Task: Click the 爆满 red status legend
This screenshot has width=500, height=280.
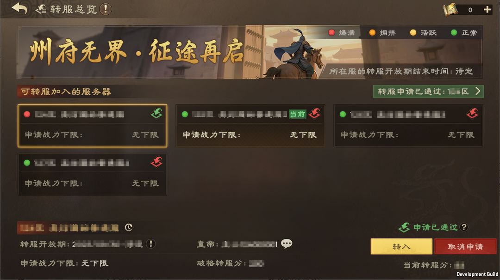Action: (x=342, y=32)
